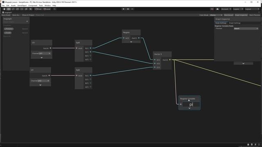Screen dimensions: 262x147
Task: Select the combined Transform tool
Action: (x=26, y=9)
